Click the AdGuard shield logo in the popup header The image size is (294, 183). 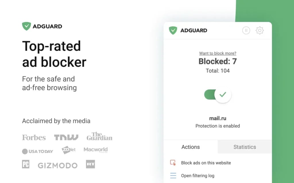point(173,30)
